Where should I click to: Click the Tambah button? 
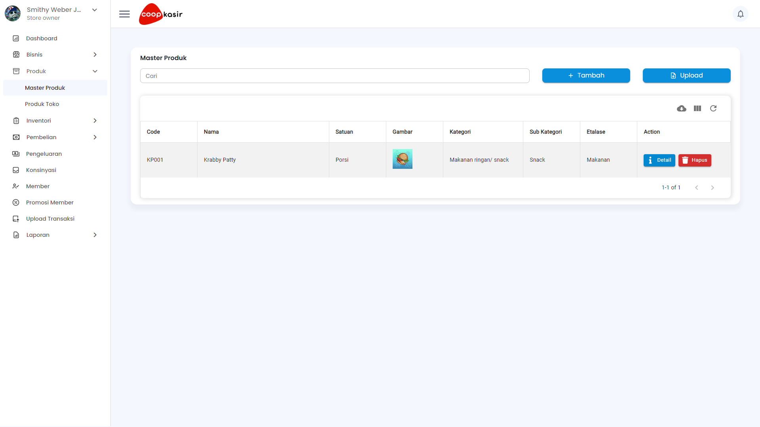click(x=586, y=76)
